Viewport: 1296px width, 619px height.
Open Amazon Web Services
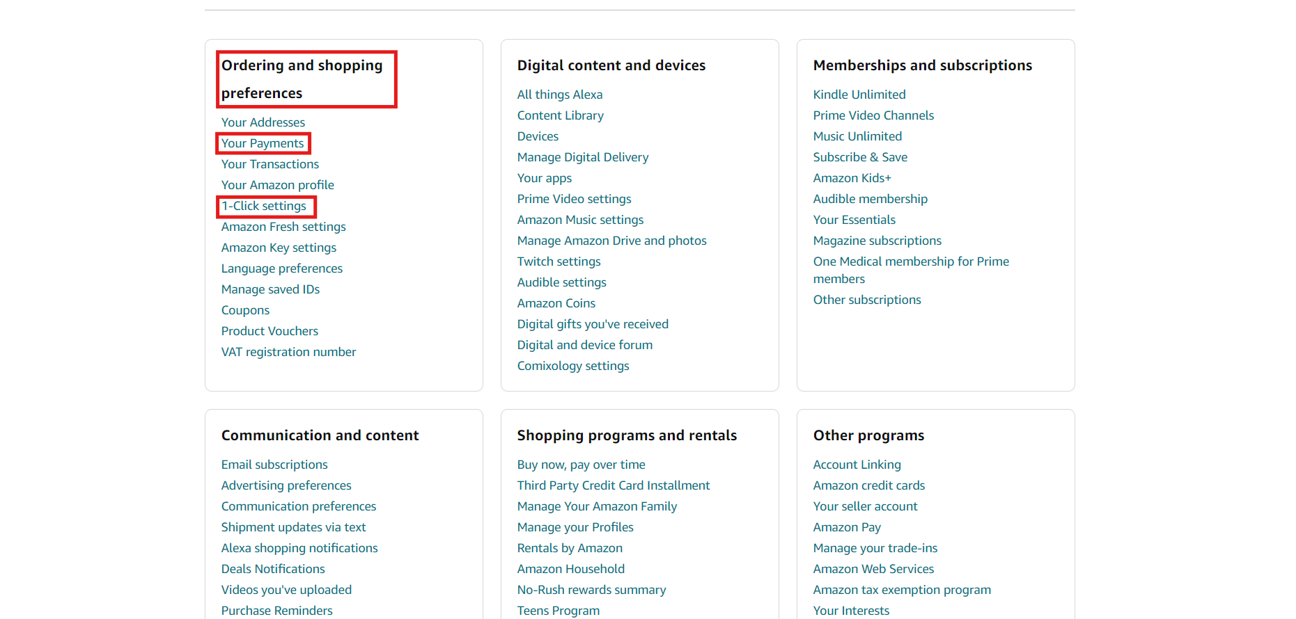[873, 569]
